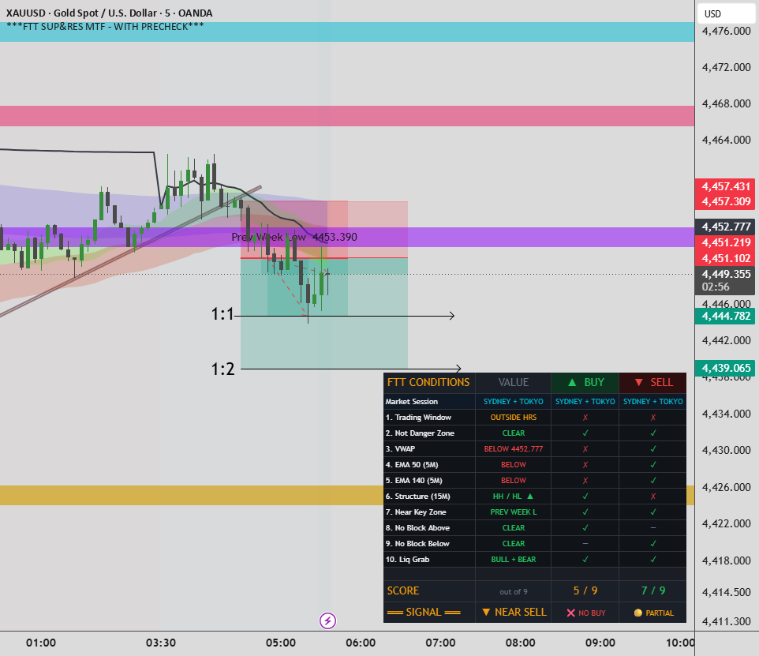
Task: Click the No Block Below row label
Action: point(417,544)
